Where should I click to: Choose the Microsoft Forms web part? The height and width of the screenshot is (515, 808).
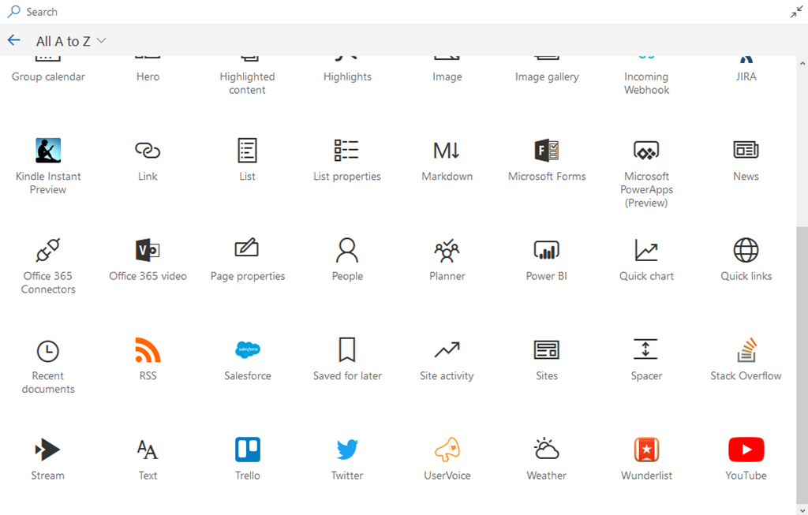[547, 151]
